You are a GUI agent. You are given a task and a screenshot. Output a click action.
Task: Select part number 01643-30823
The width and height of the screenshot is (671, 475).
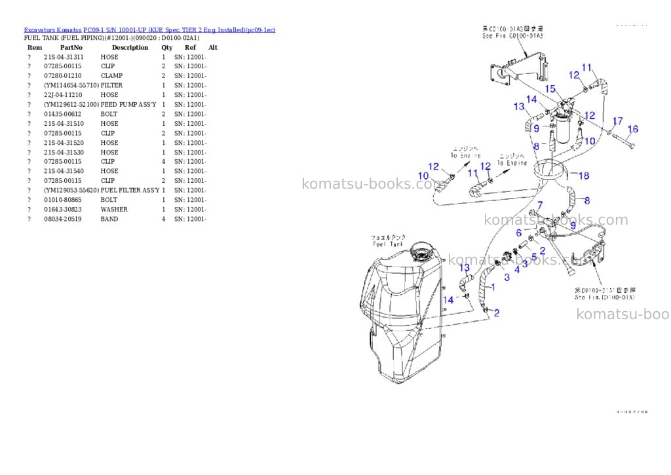tap(62, 209)
